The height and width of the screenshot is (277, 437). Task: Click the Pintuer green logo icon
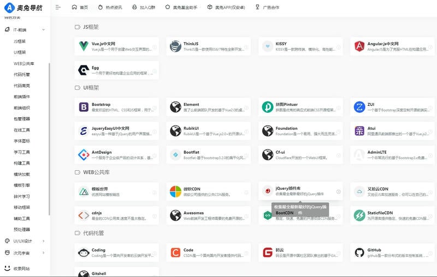pos(268,107)
